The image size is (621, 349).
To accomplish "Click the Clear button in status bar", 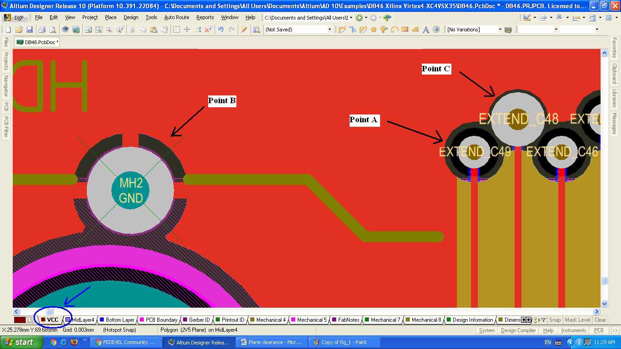I will point(600,320).
